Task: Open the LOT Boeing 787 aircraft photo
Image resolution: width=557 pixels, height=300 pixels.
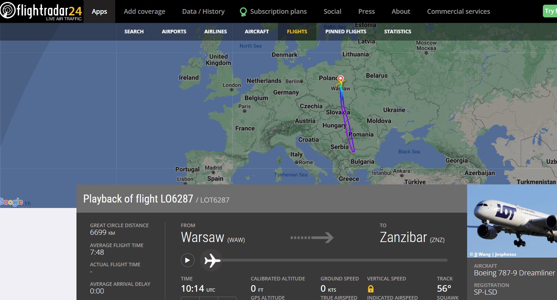Action: click(512, 221)
